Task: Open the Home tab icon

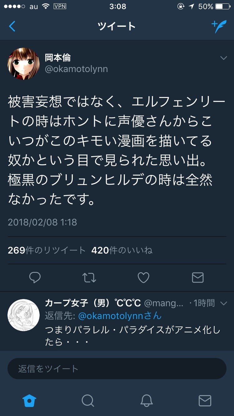Action: click(x=30, y=401)
